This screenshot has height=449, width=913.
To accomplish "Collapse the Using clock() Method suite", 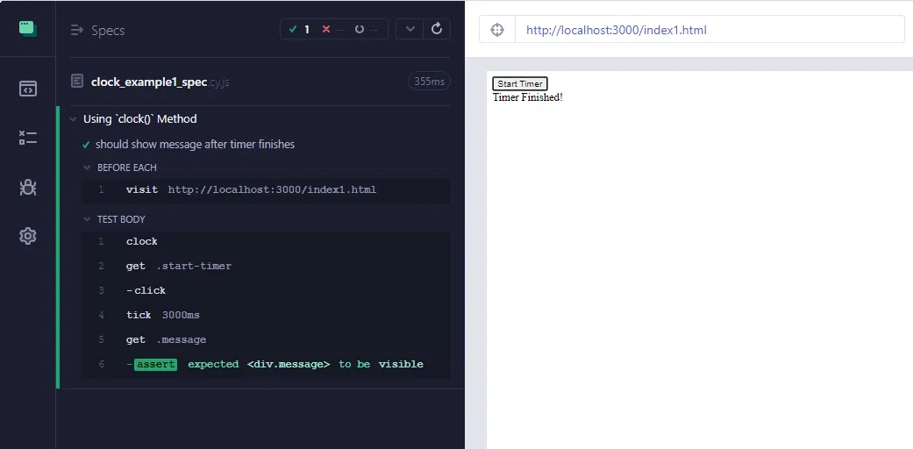I will pos(139,118).
